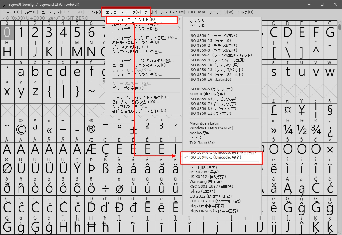Screen dimensions: 342x235
Task: Expand the エンコーディング変換(R) submenu
Action: [144, 19]
